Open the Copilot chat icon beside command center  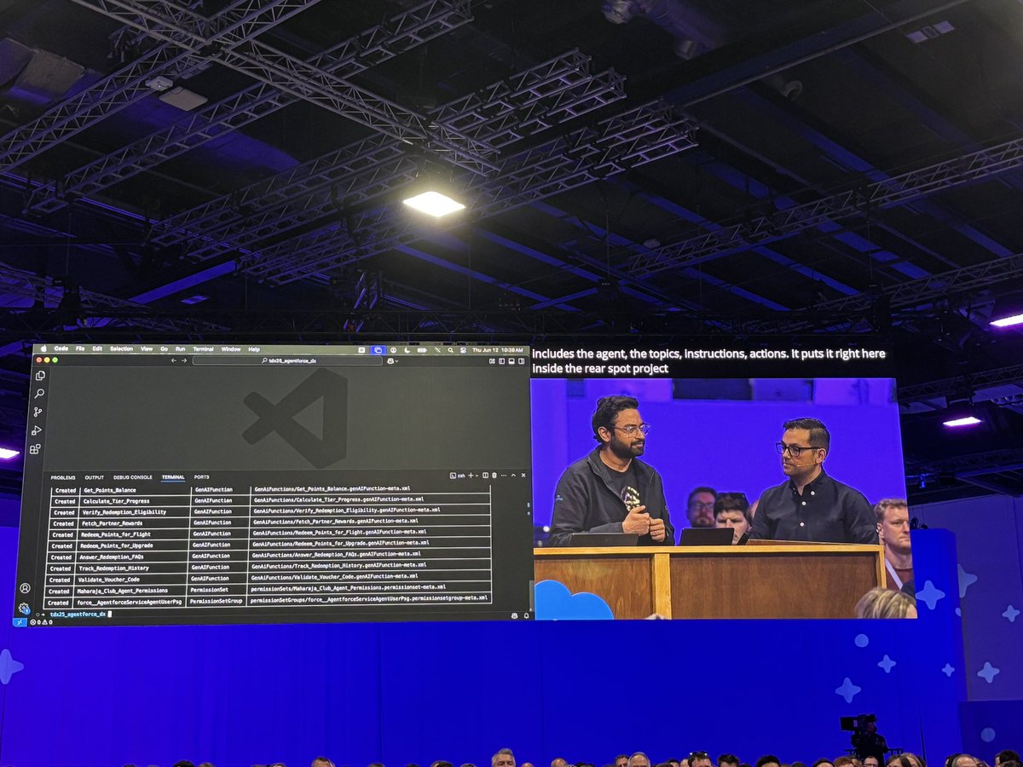(392, 361)
